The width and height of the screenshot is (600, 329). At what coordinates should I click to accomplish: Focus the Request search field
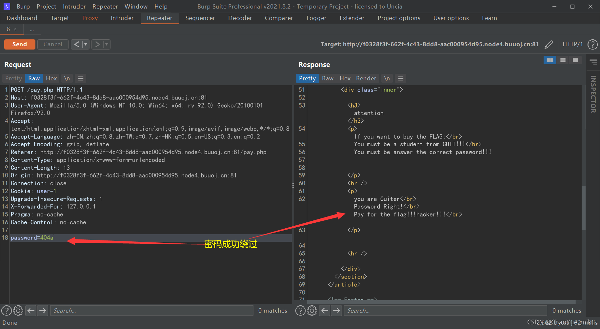pyautogui.click(x=152, y=310)
